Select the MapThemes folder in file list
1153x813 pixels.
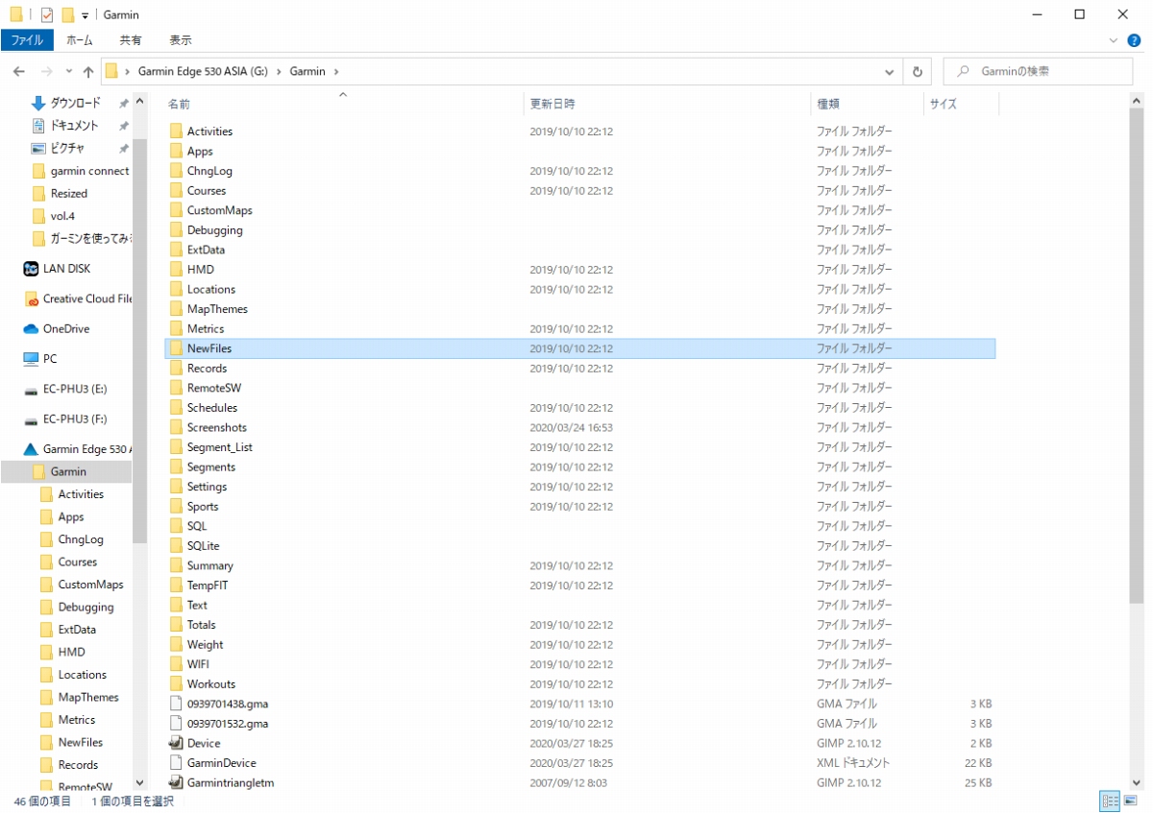[x=217, y=309]
